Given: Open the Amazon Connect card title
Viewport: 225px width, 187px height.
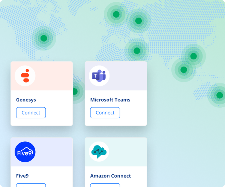Looking at the screenshot, I should point(111,176).
